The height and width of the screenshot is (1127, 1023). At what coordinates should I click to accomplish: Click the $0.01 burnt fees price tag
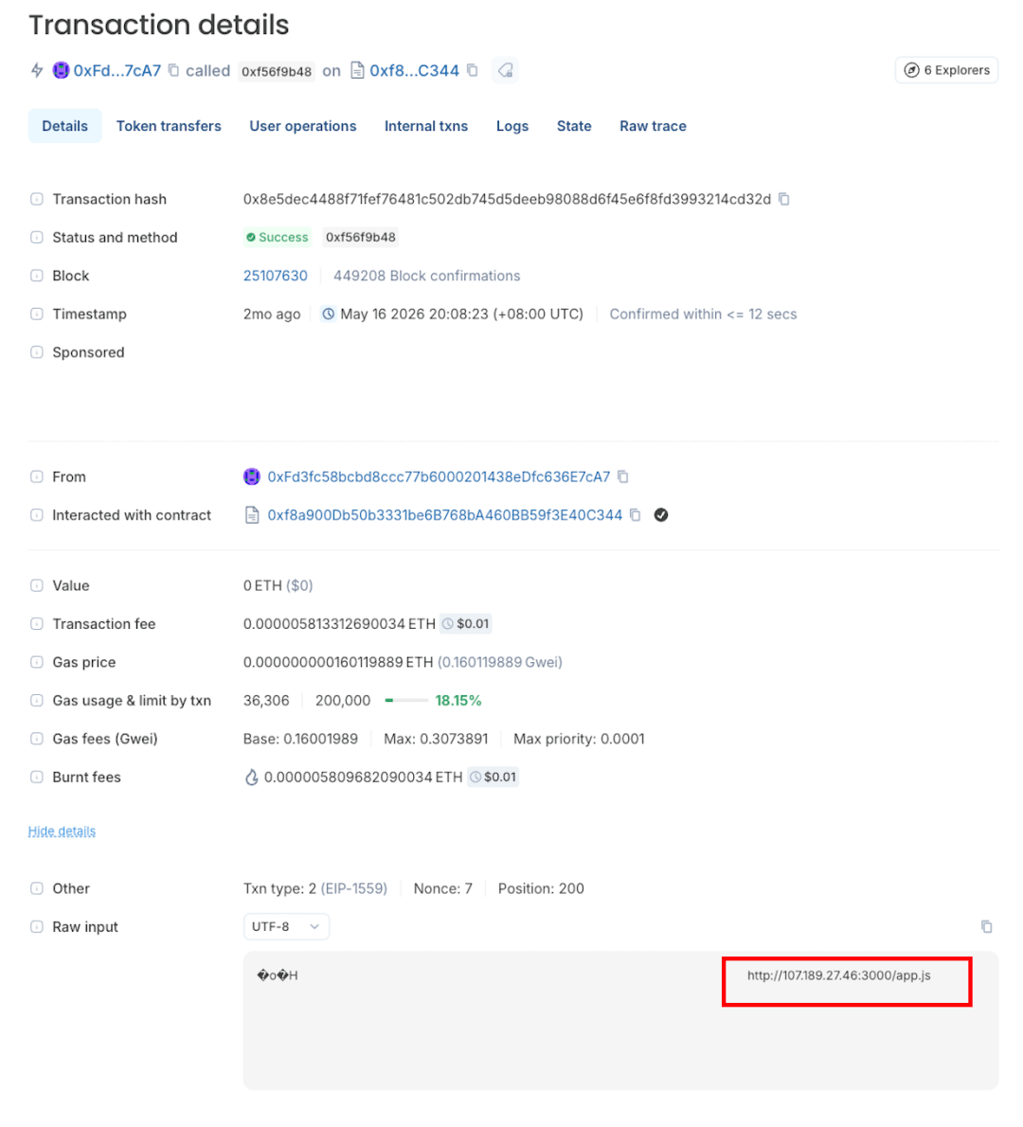pos(494,777)
